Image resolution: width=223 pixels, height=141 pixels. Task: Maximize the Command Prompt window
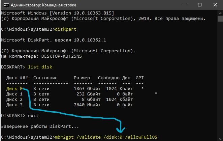200,5
